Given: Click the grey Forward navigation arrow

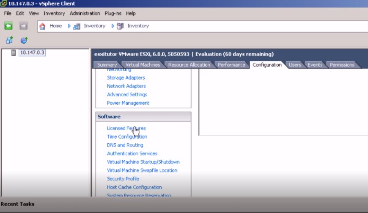Looking at the screenshot, I should pos(23,26).
